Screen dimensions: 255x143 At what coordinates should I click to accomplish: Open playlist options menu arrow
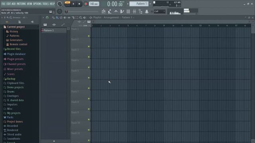coord(43,17)
